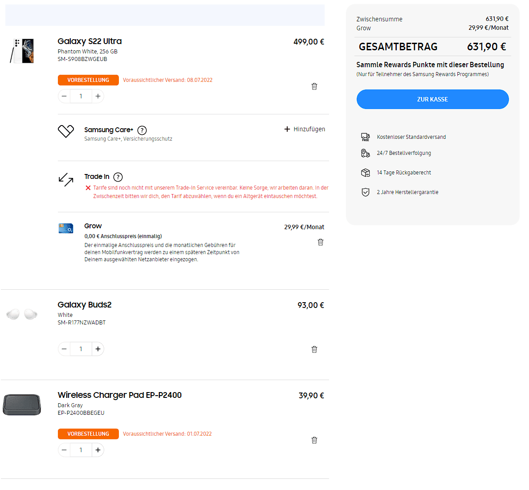Click the Galaxy S22 Ultra quantity field
Image resolution: width=529 pixels, height=490 pixels.
pos(81,96)
